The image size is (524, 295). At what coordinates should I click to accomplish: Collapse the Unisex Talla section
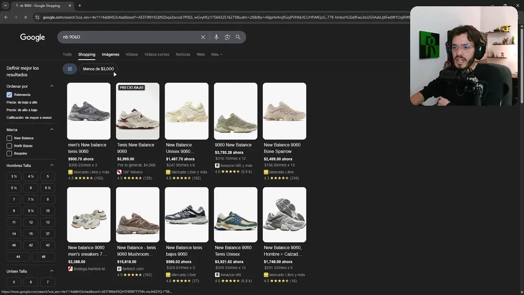(52, 271)
